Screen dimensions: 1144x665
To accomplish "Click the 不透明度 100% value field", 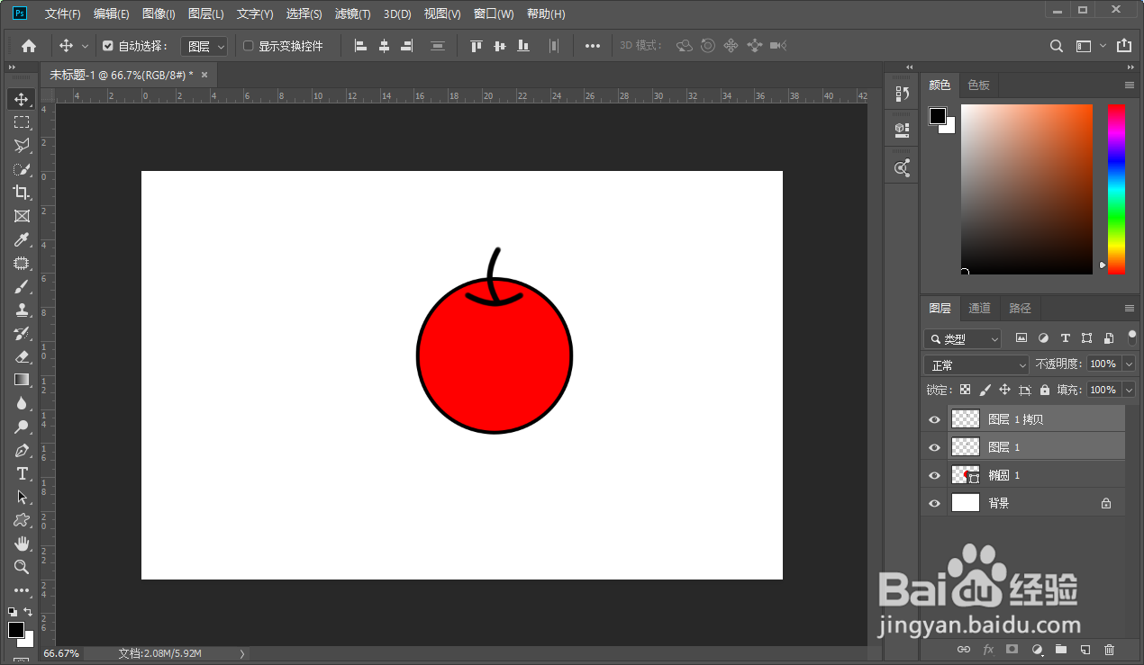I will pos(1103,364).
